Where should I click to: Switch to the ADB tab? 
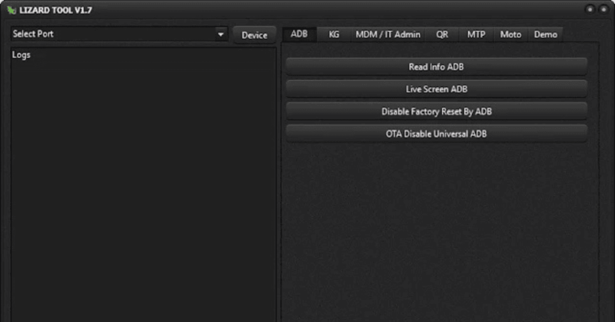click(x=299, y=34)
